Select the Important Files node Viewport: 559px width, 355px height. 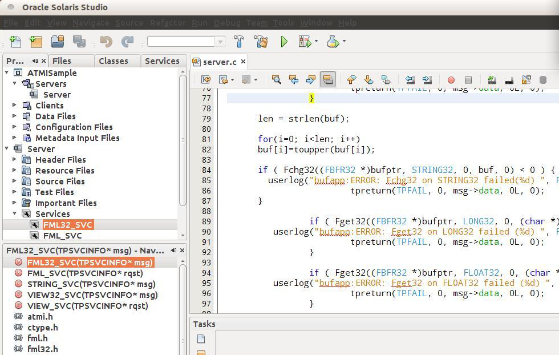pyautogui.click(x=66, y=203)
